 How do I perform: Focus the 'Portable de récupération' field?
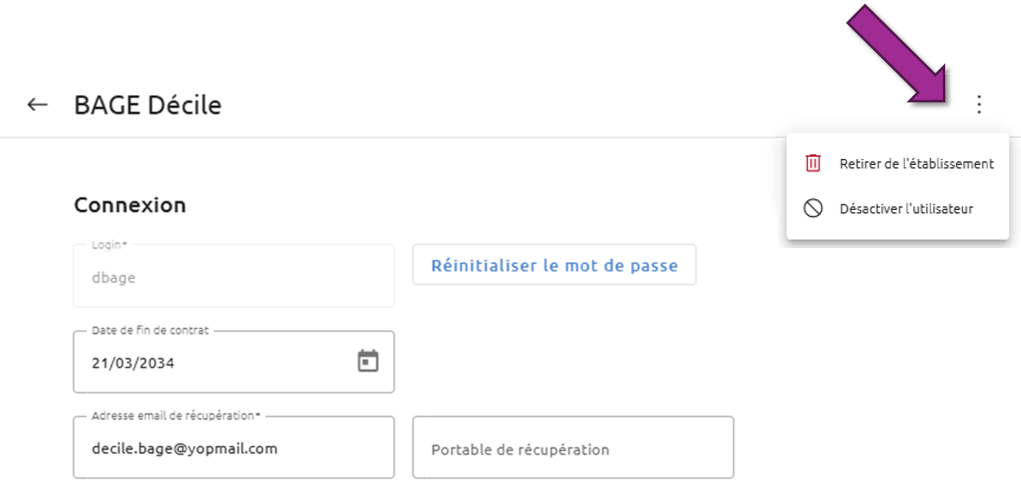573,448
